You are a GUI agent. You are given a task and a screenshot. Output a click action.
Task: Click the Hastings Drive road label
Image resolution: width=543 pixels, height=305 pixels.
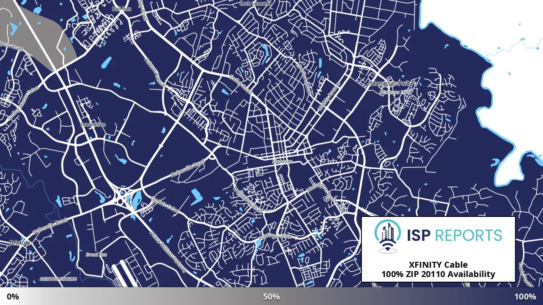[276, 236]
